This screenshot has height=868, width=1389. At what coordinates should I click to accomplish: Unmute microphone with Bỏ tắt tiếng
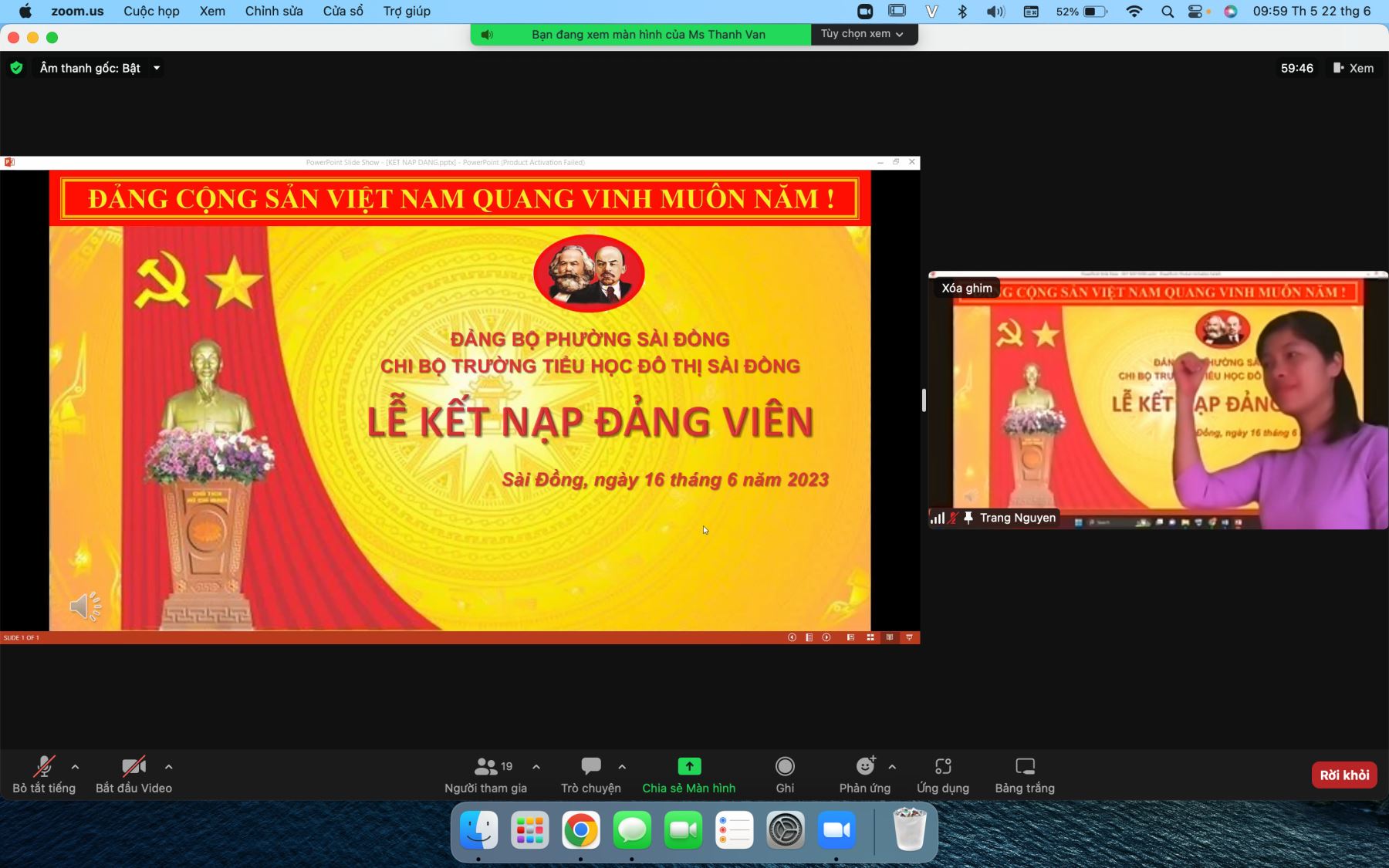point(44,766)
